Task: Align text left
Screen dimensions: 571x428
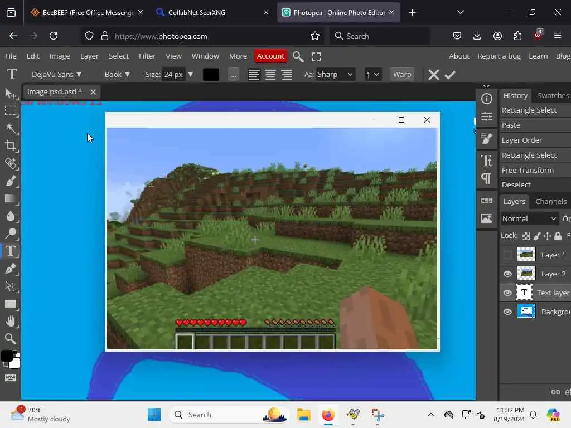Action: click(254, 75)
